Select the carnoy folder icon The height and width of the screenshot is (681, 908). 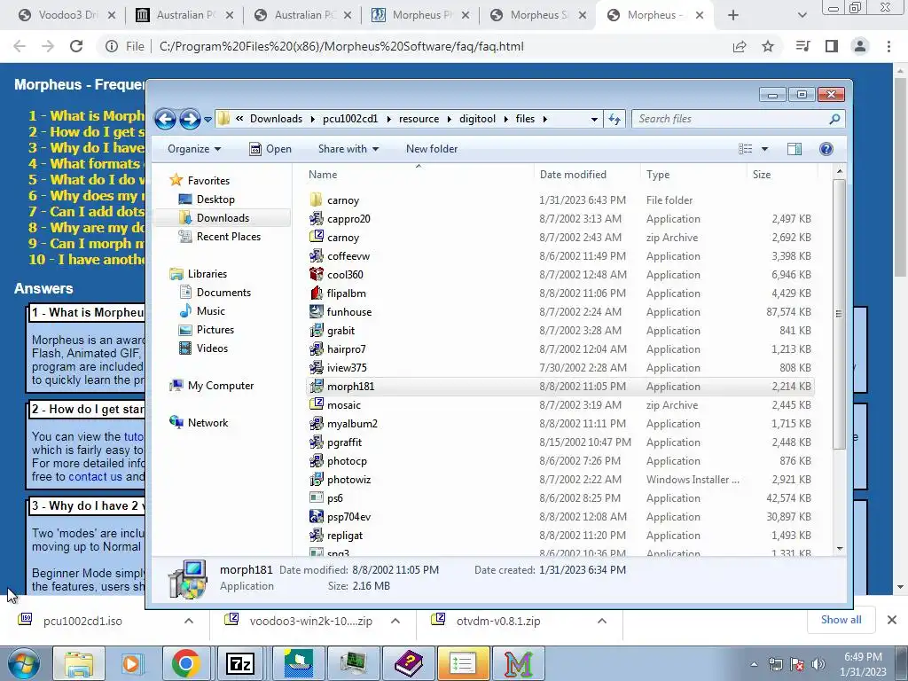(317, 200)
